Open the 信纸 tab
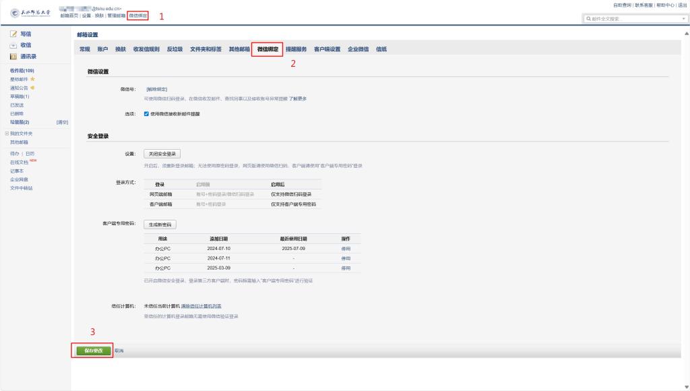The height and width of the screenshot is (391, 690). (381, 49)
